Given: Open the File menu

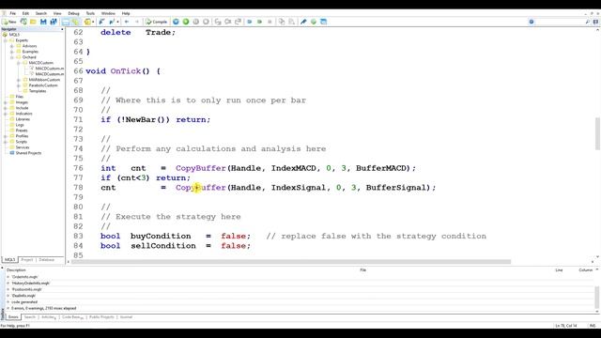Looking at the screenshot, I should [12, 13].
